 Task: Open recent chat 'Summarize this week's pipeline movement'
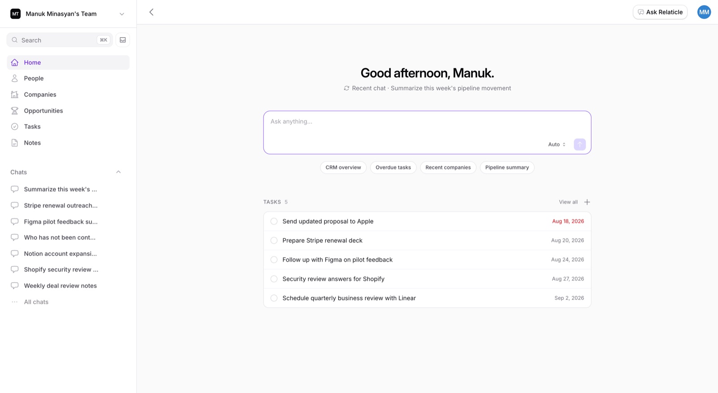pos(451,88)
